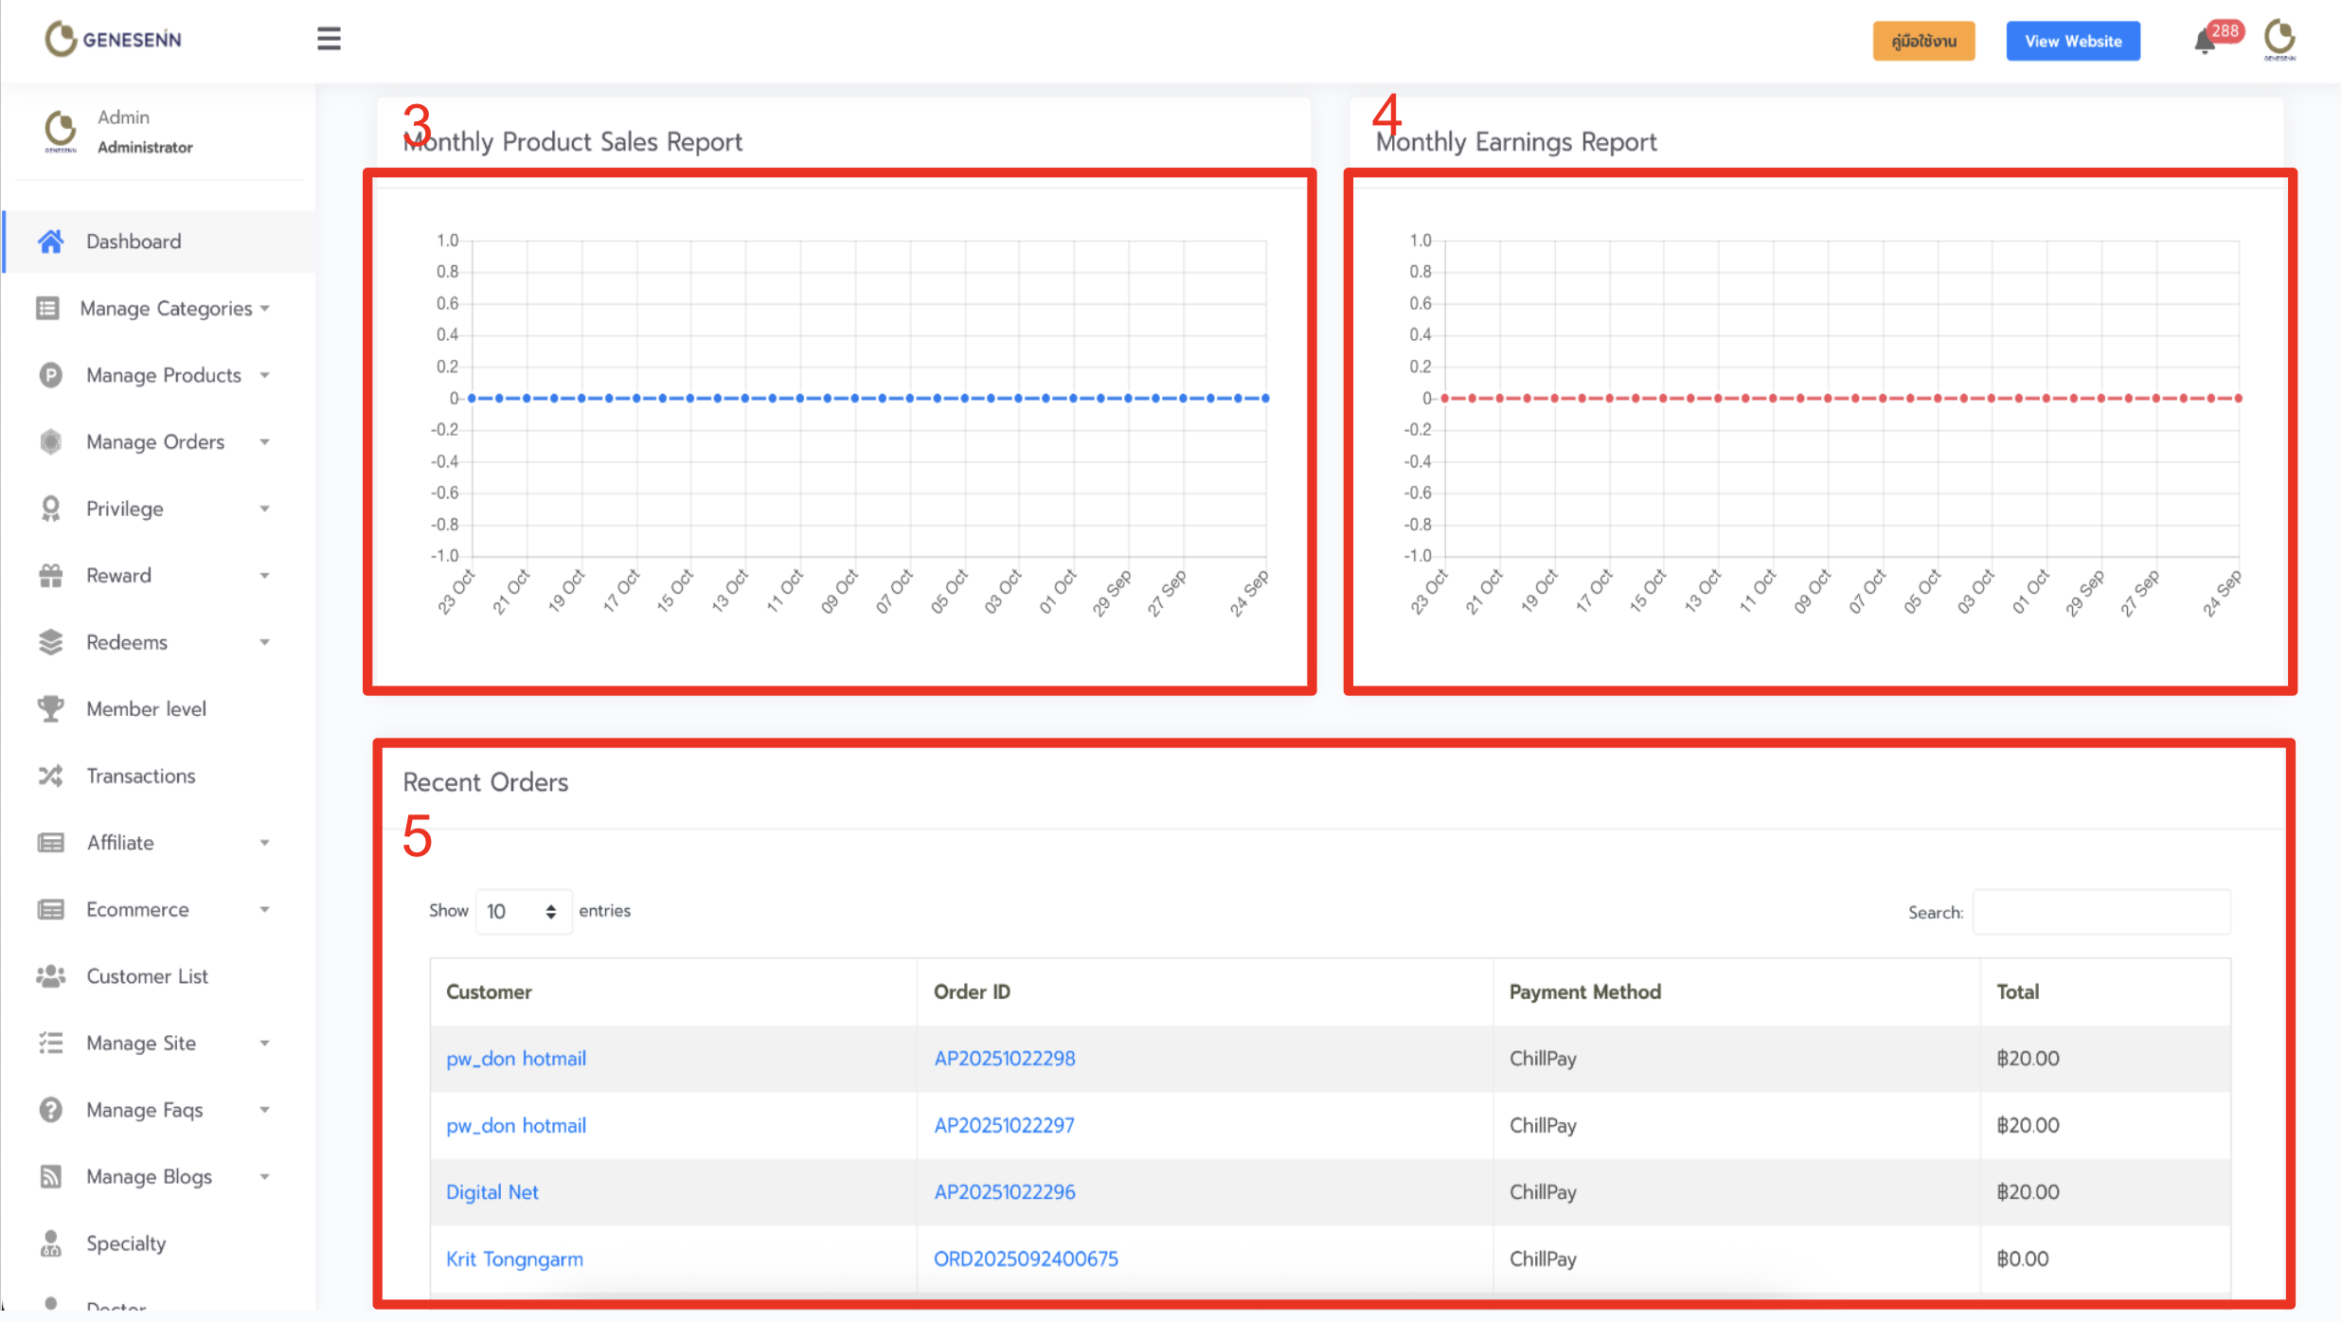Open Specialty in the sidebar

coord(126,1243)
